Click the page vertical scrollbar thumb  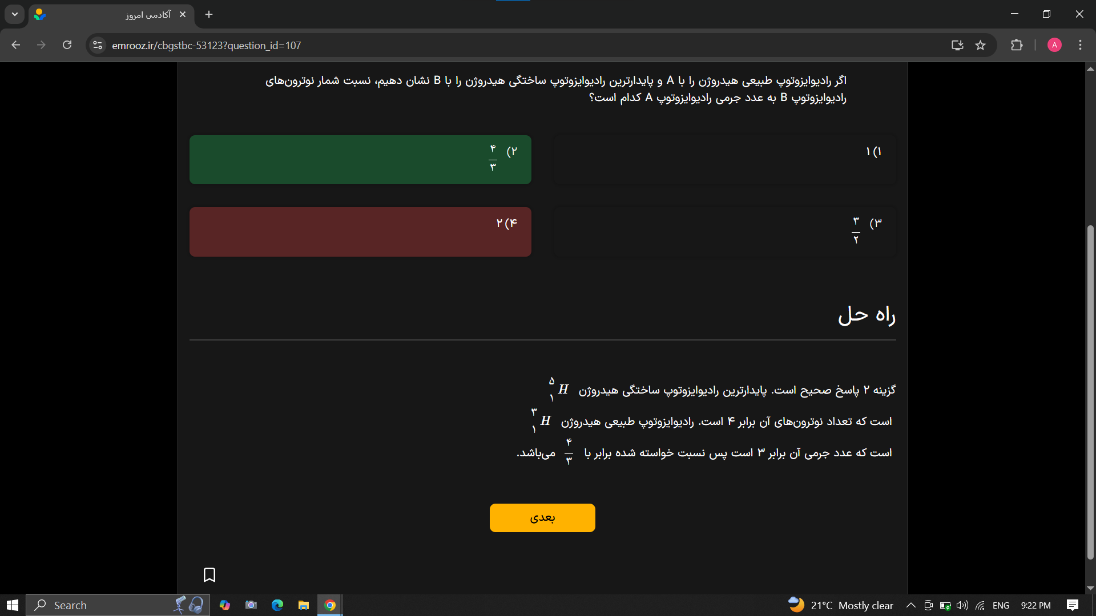[x=1090, y=392]
